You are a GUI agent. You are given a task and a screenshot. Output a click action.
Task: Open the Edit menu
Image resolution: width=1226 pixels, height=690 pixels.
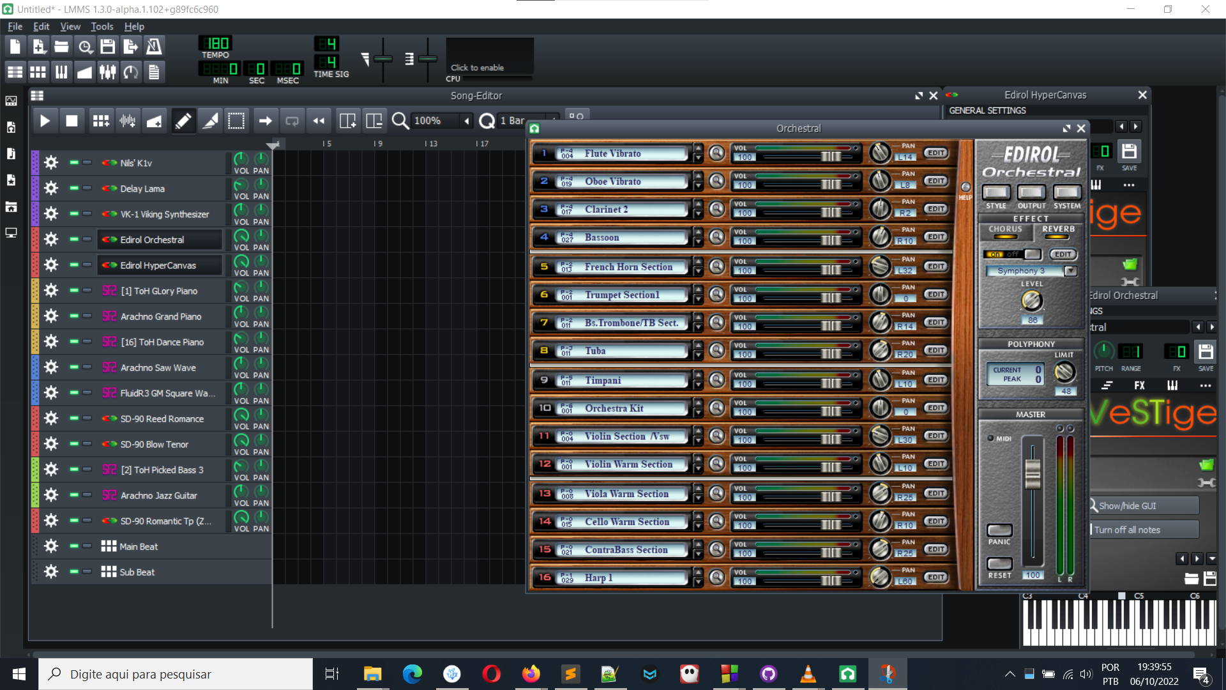click(x=40, y=26)
